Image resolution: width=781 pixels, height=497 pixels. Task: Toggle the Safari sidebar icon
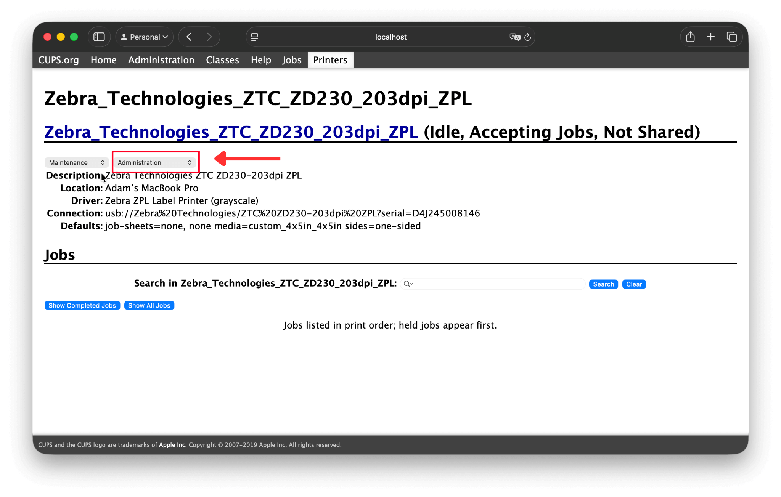99,37
